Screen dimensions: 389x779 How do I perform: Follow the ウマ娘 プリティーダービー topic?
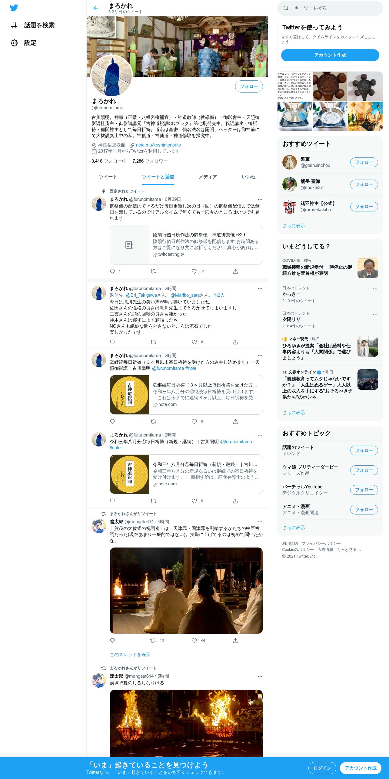364,470
